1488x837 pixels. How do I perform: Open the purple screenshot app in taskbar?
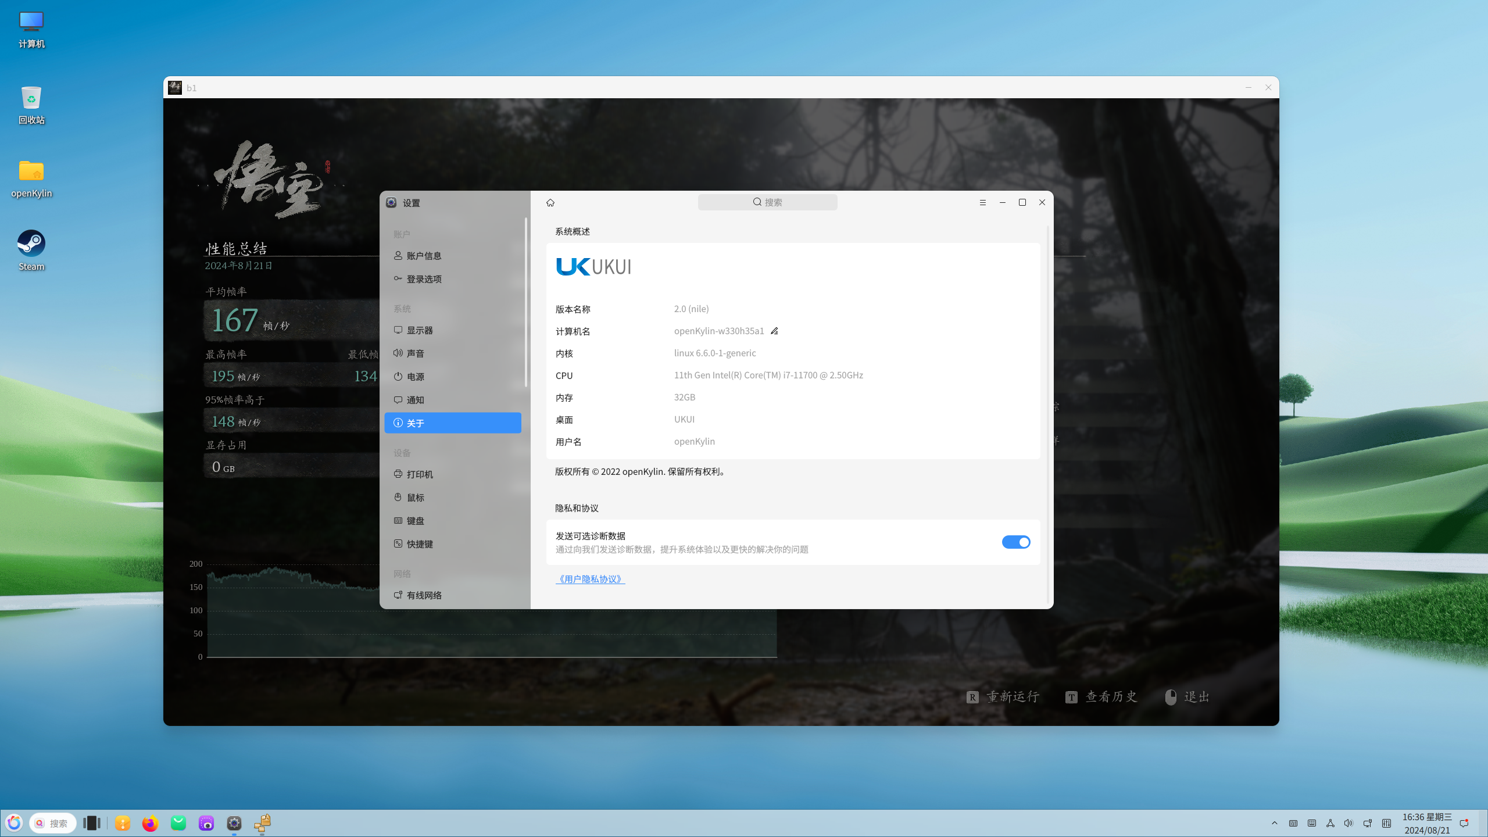[206, 823]
